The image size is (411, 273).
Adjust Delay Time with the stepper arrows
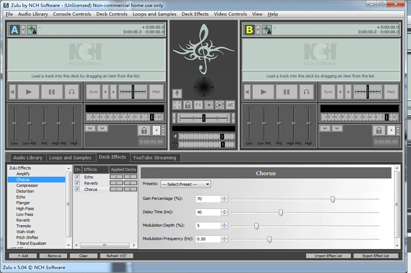pyautogui.click(x=225, y=212)
